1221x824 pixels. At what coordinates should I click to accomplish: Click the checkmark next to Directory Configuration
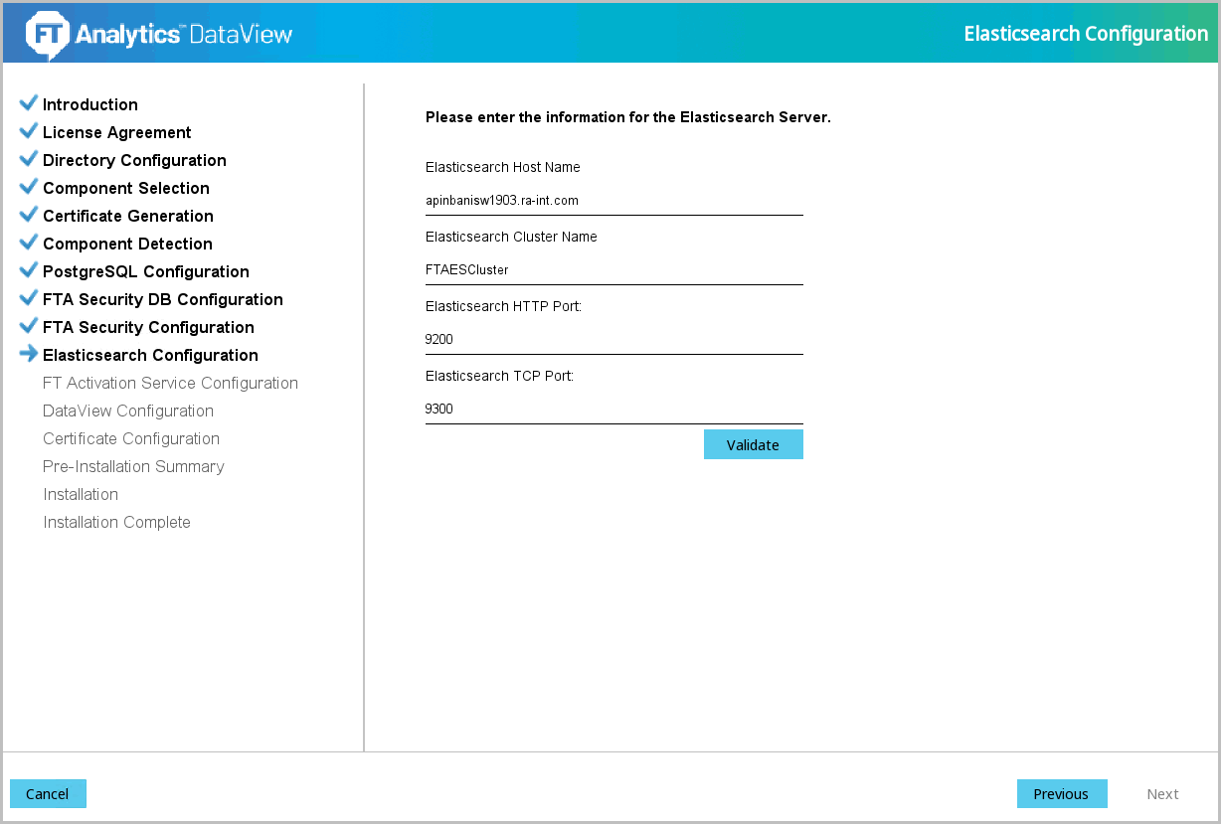point(28,159)
